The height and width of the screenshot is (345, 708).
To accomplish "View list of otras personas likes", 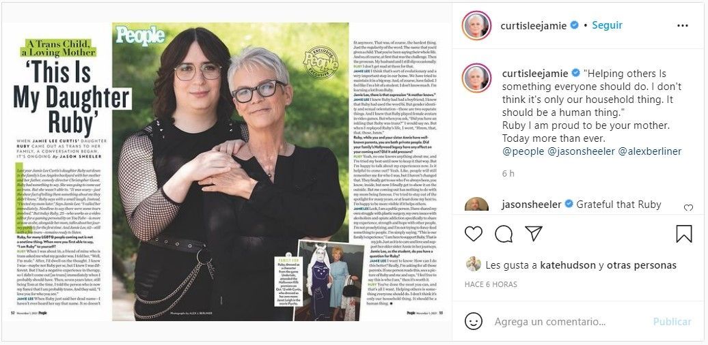I will click(642, 265).
